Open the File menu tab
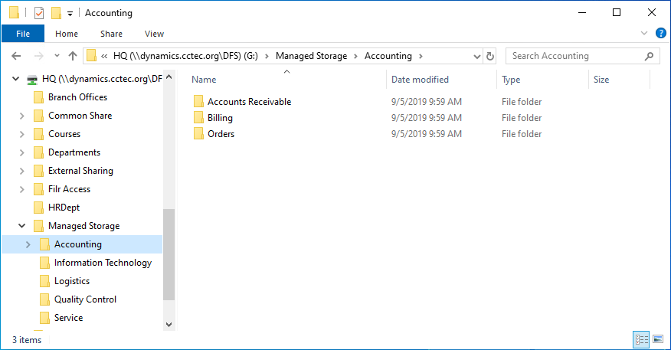671x350 pixels. pos(23,34)
